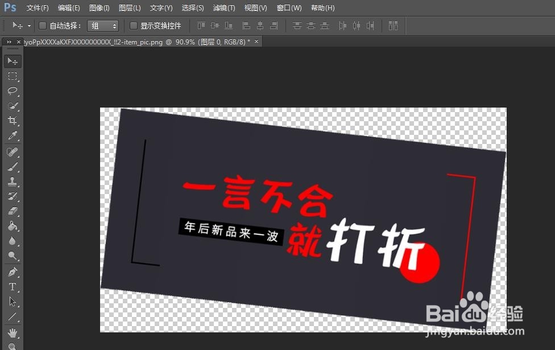Select the Clone Stamp tool
This screenshot has height=350, width=555.
click(x=13, y=181)
